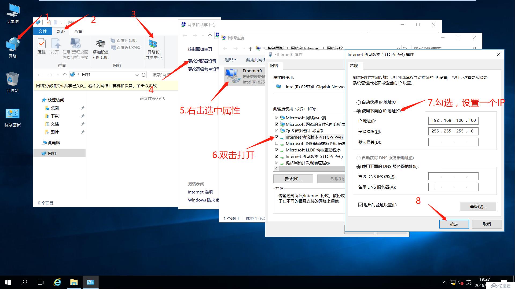Viewport: 515px width, 289px height.
Task: Click 禁用此网络设备 toolbar command
Action: coord(256,60)
